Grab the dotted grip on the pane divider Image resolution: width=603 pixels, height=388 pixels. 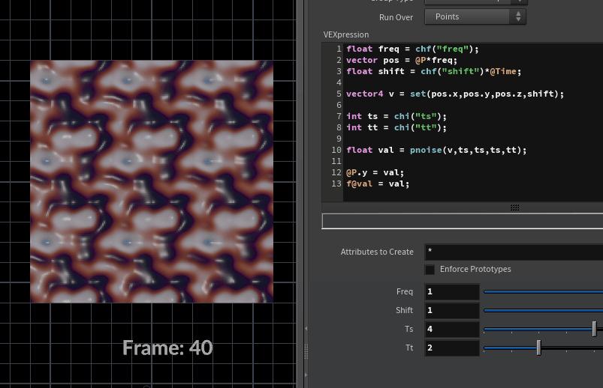click(305, 351)
